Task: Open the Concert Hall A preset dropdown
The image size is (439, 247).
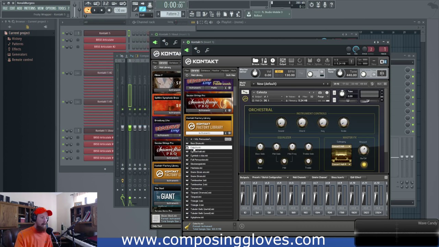Action: (341, 164)
